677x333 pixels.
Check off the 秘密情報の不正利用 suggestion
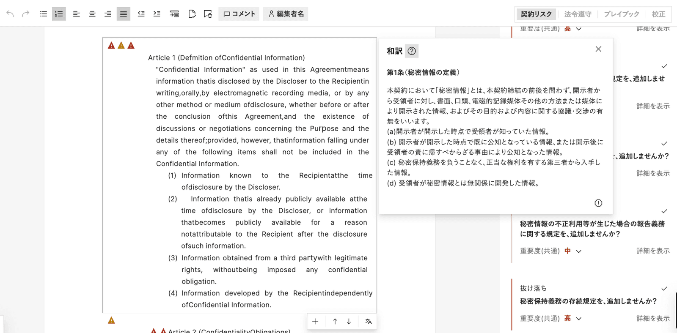coord(664,211)
